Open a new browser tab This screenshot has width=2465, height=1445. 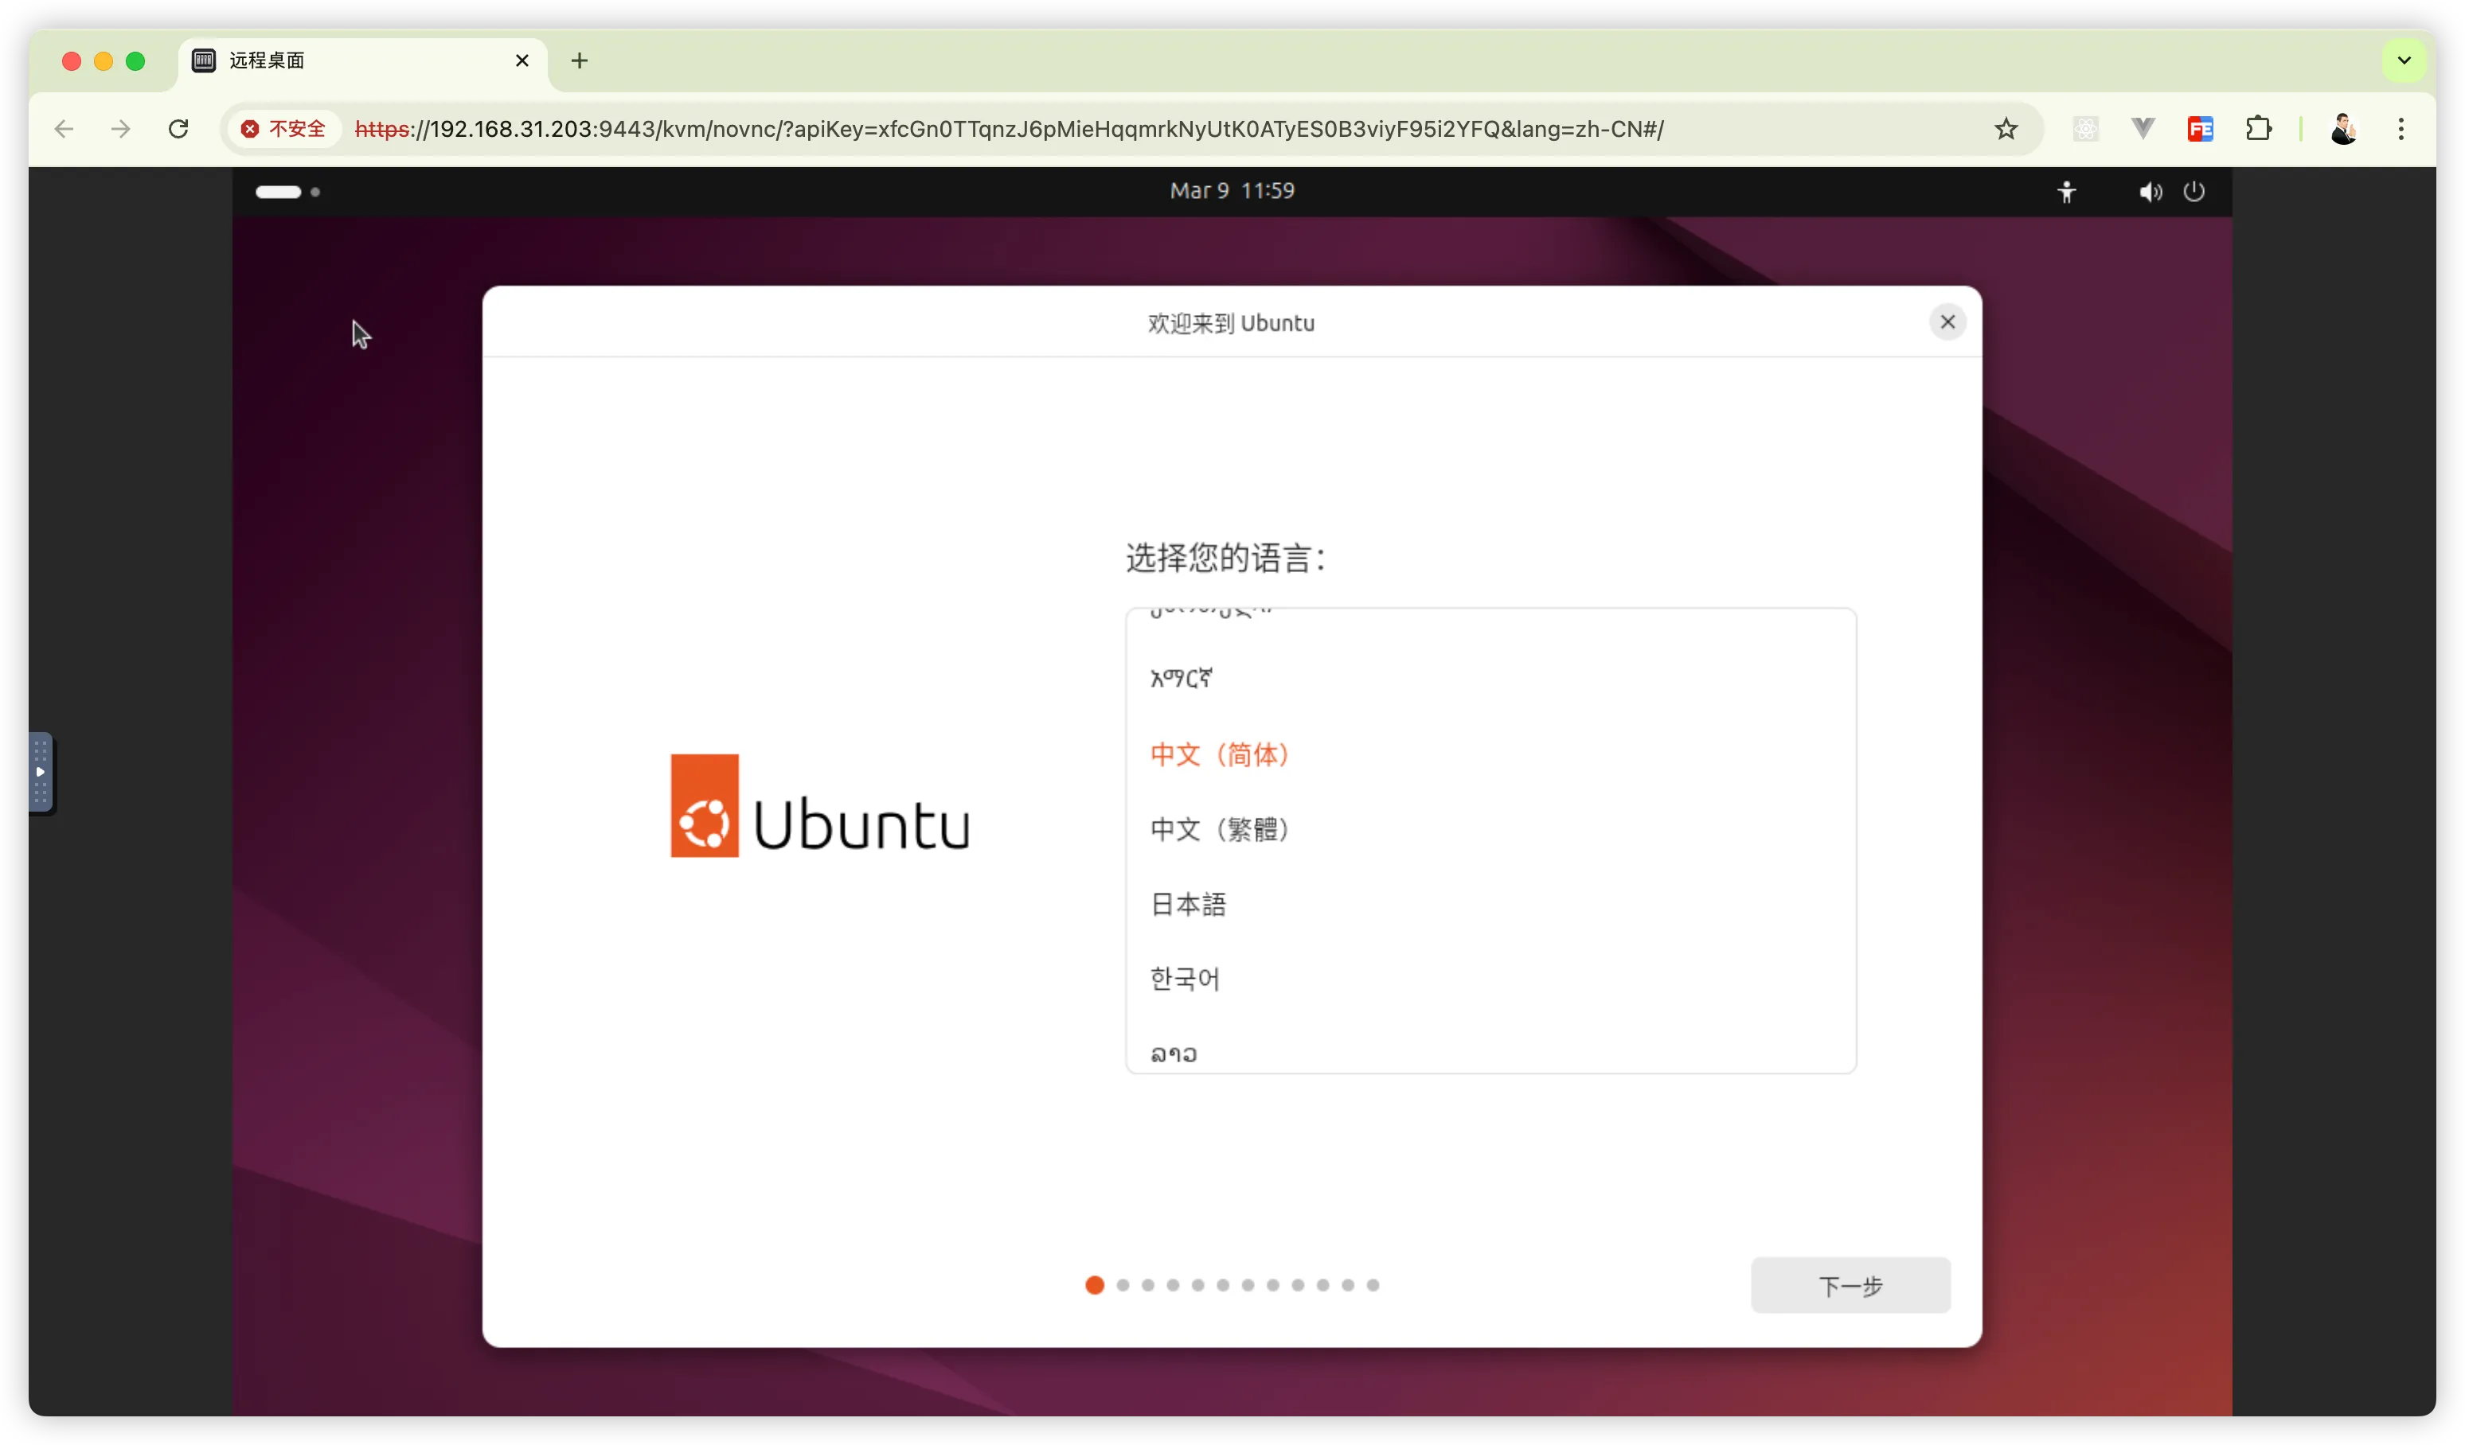coord(579,60)
